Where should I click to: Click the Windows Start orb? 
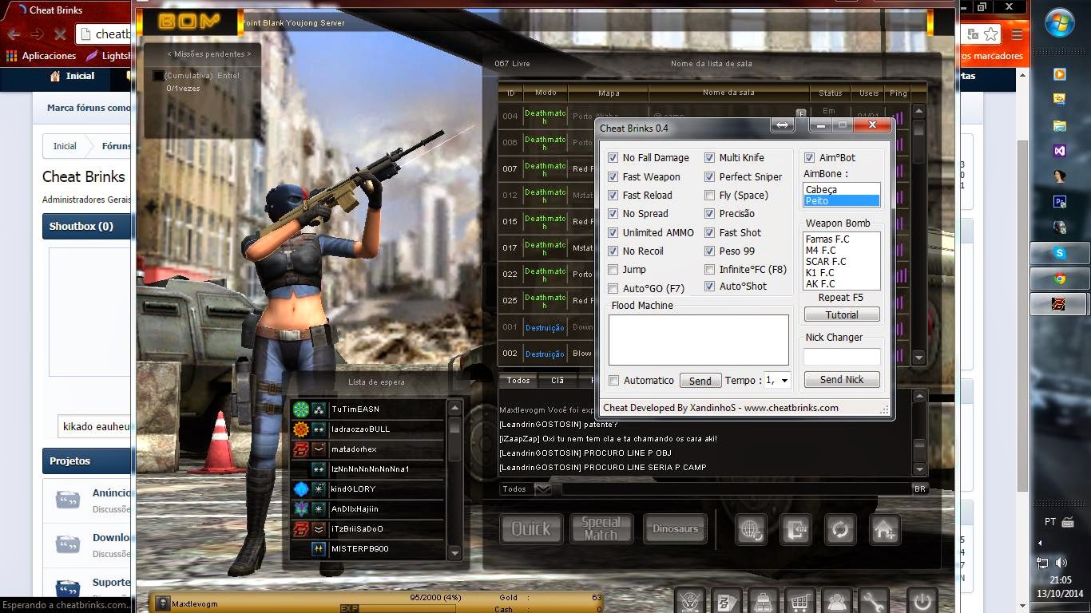[1060, 24]
